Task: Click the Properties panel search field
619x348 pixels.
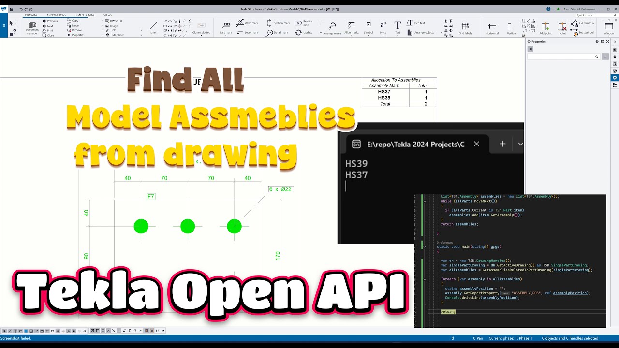Action: point(563,57)
